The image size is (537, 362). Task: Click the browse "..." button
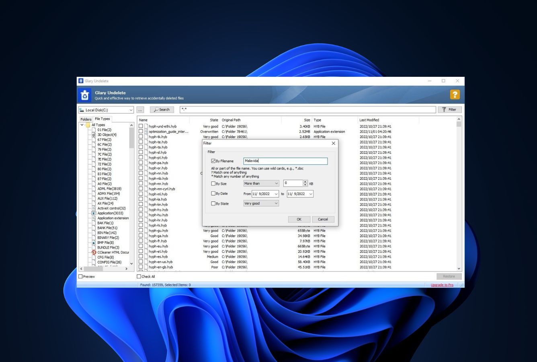[x=140, y=110]
